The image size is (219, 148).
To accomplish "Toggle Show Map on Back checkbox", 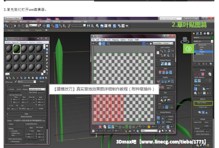I will pyautogui.click(x=8, y=92).
